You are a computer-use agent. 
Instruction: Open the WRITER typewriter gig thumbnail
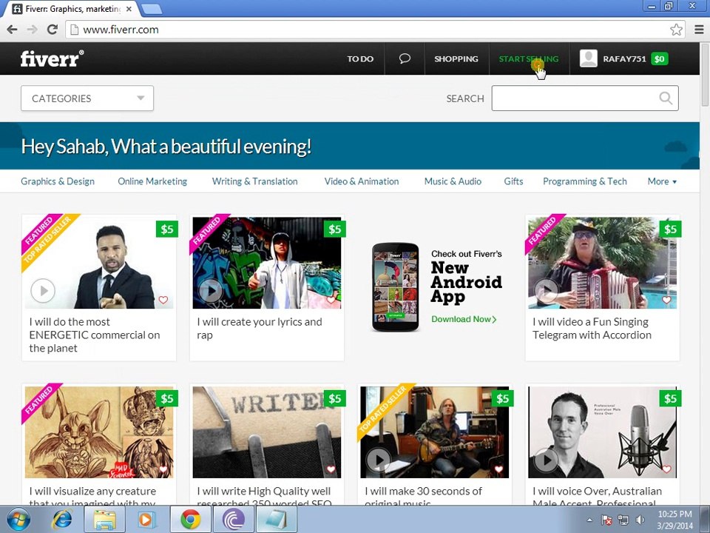pyautogui.click(x=267, y=432)
